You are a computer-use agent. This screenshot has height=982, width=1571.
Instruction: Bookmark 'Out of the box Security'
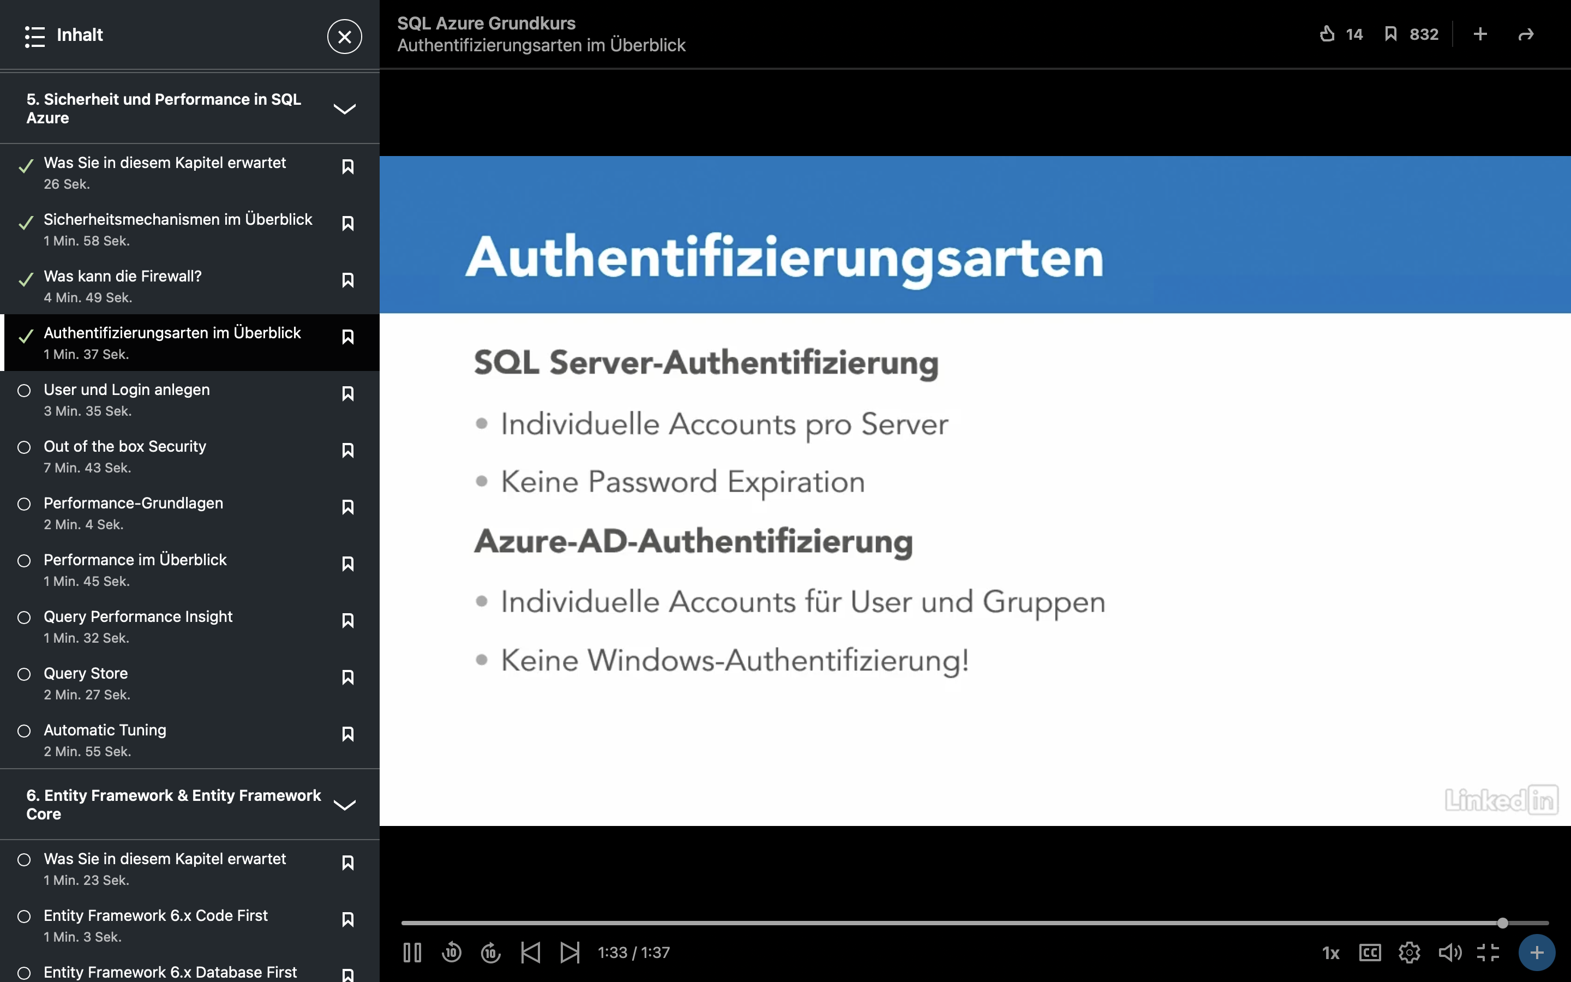tap(348, 450)
